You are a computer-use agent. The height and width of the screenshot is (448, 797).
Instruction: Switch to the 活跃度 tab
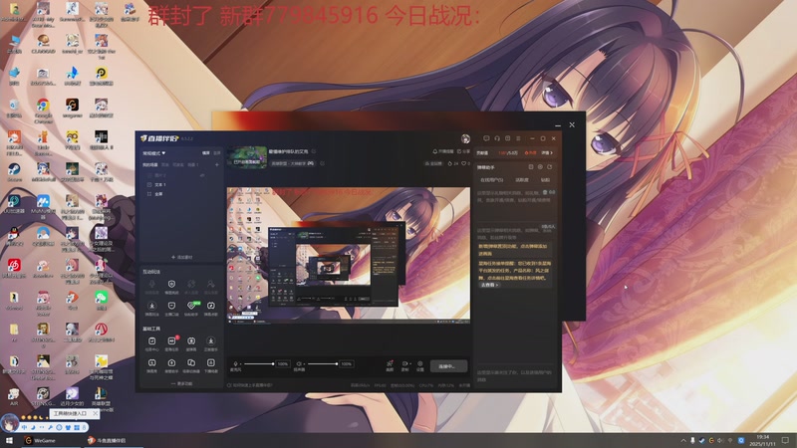point(521,180)
